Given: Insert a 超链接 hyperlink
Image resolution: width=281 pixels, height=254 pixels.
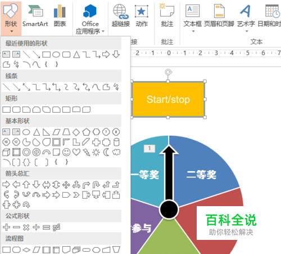Looking at the screenshot, I should 121,16.
